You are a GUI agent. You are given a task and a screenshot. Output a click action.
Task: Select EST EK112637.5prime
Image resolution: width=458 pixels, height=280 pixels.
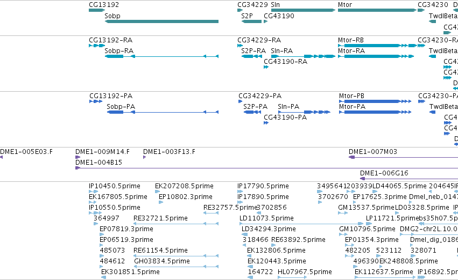tap(384, 272)
